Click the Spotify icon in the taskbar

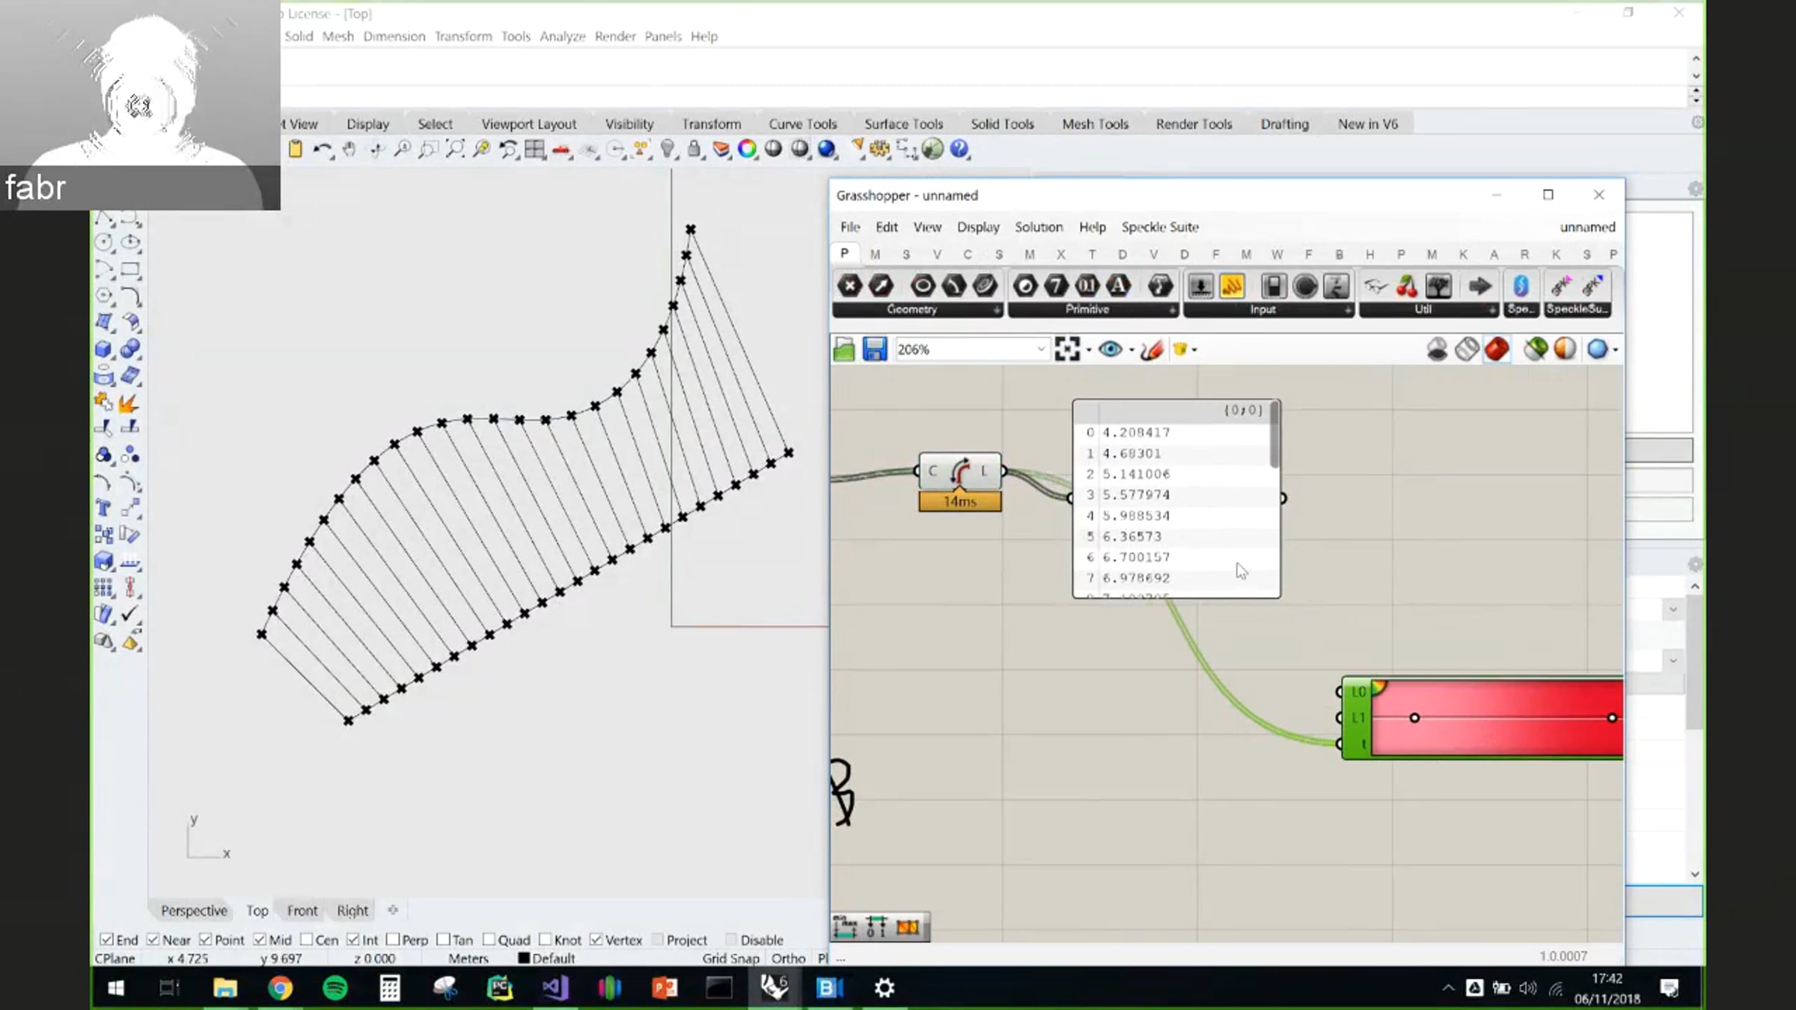click(335, 988)
